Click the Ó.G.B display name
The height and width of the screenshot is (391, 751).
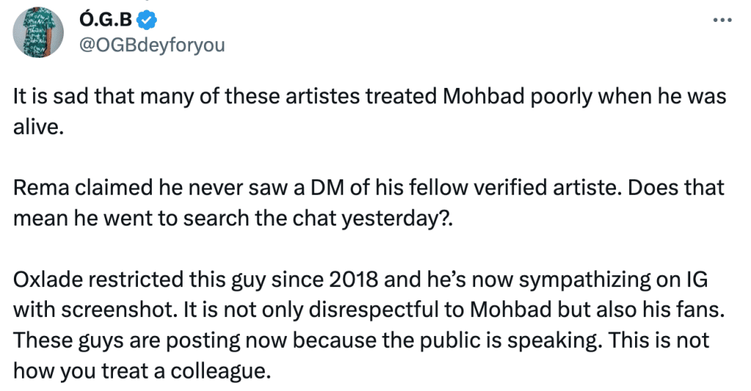pyautogui.click(x=105, y=20)
